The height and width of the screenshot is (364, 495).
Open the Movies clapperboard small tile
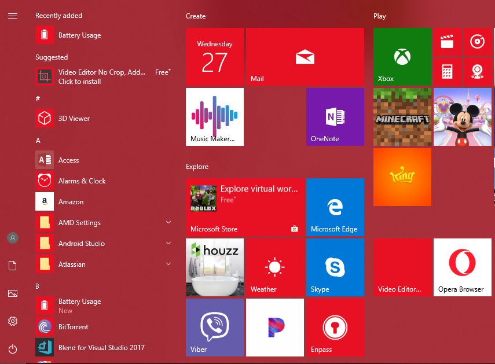(x=448, y=42)
